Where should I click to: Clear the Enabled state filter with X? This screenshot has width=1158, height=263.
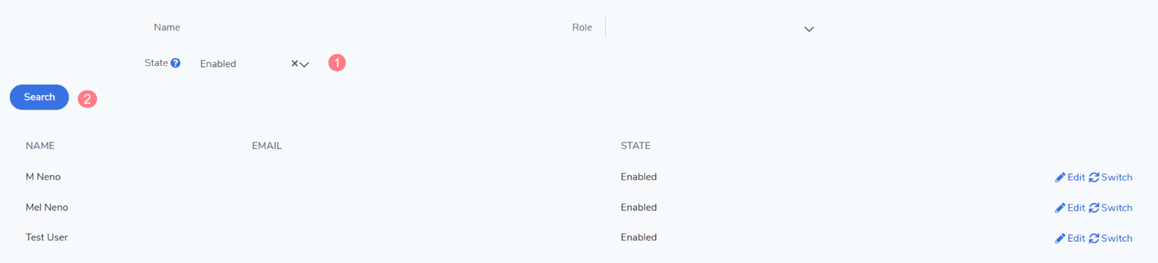point(294,64)
